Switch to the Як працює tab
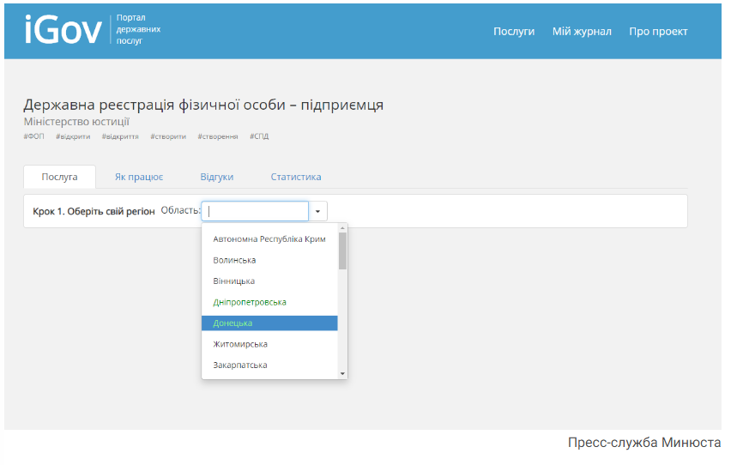Viewport: 731px width, 465px height. 139,177
